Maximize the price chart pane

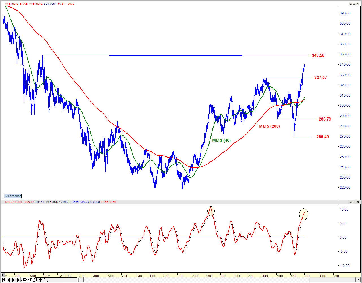354,4
